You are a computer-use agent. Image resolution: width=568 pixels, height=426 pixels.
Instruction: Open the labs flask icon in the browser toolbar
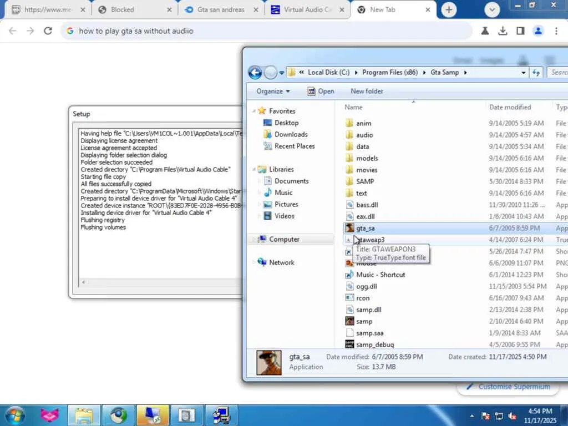pos(485,31)
